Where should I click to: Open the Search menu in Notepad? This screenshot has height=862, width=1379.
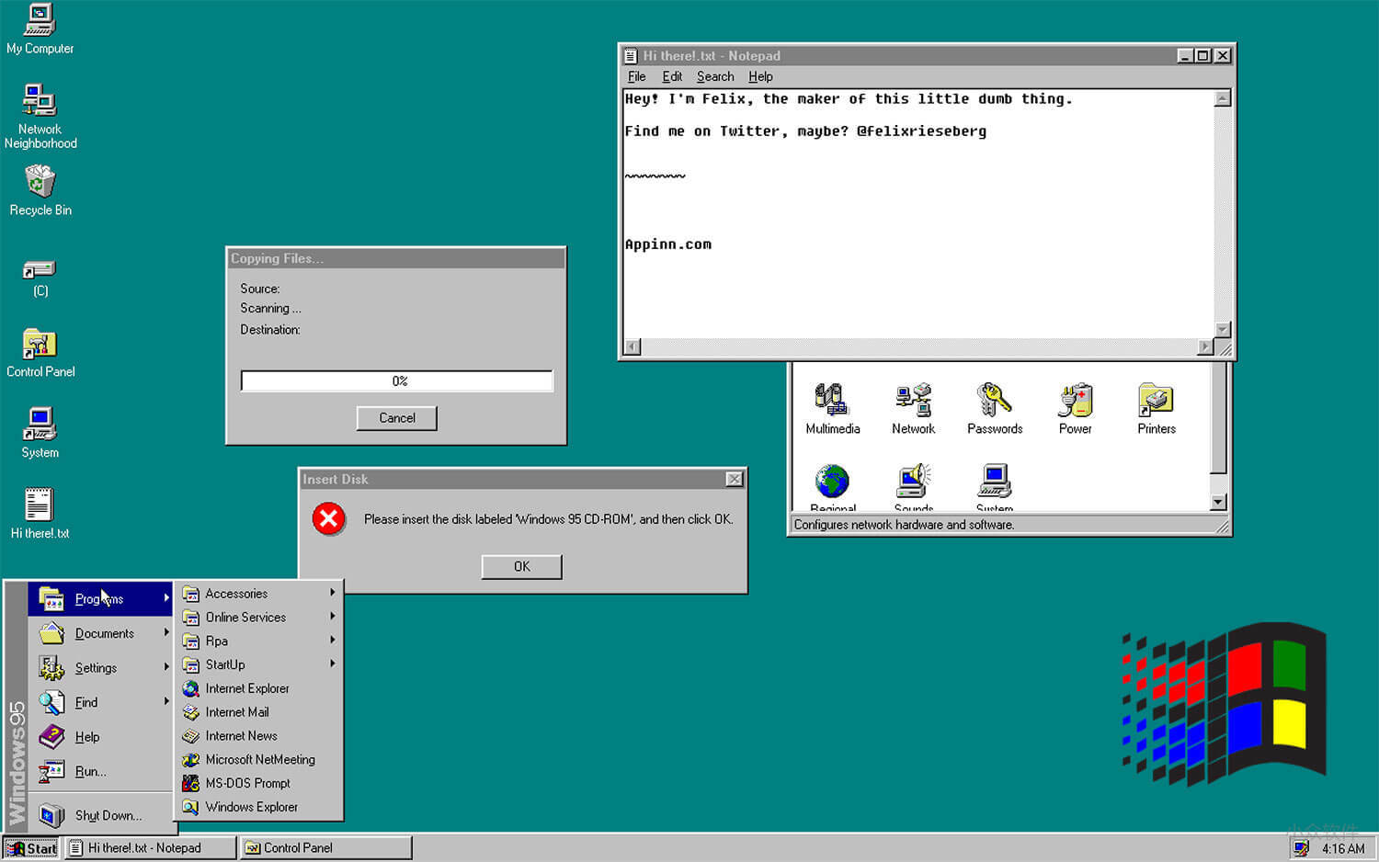tap(714, 76)
